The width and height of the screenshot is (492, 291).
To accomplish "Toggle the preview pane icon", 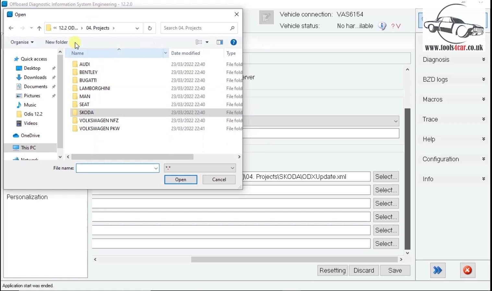I will (220, 42).
